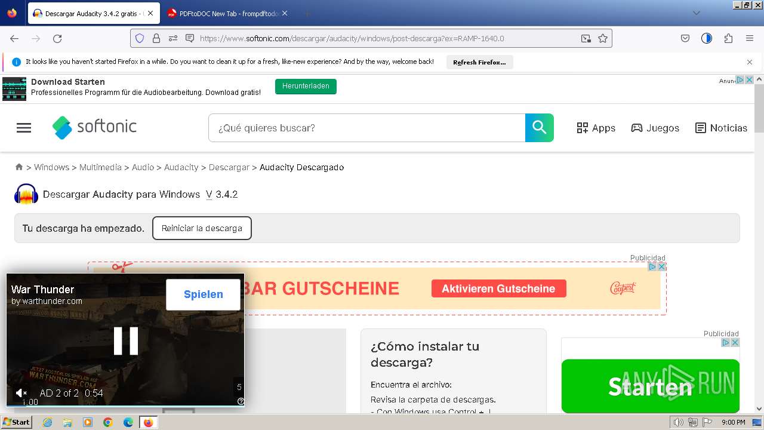Screen dimensions: 764x430
Task: Click the Firefox taskbar icon
Action: 148,422
